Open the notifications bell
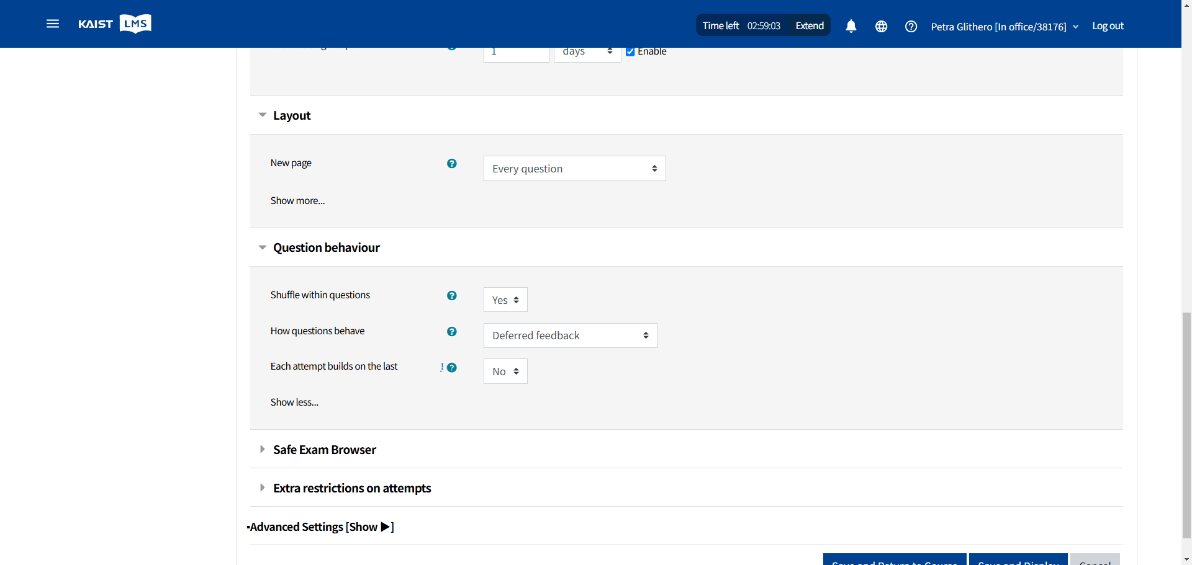The height and width of the screenshot is (565, 1192). point(851,26)
